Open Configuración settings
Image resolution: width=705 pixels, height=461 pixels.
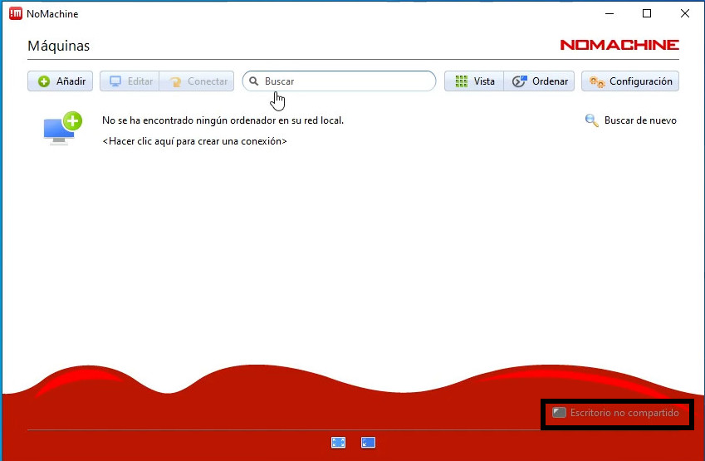pos(630,81)
